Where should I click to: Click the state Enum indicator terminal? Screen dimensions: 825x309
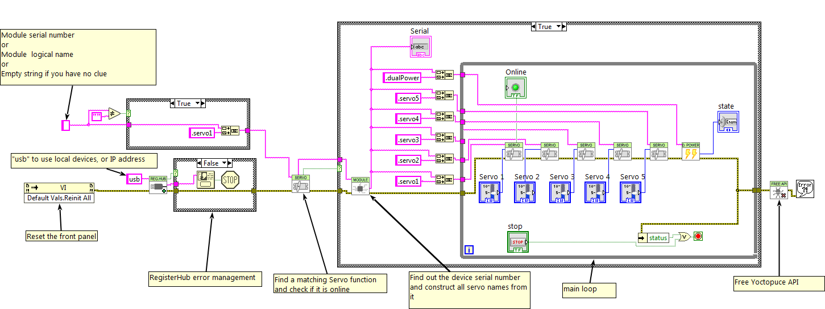[728, 122]
